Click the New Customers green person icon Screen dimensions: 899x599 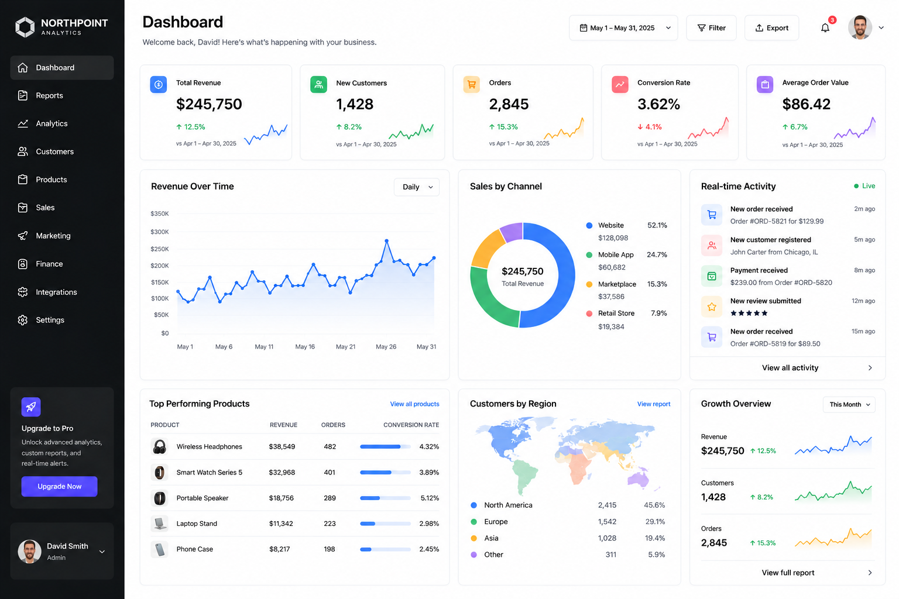318,84
